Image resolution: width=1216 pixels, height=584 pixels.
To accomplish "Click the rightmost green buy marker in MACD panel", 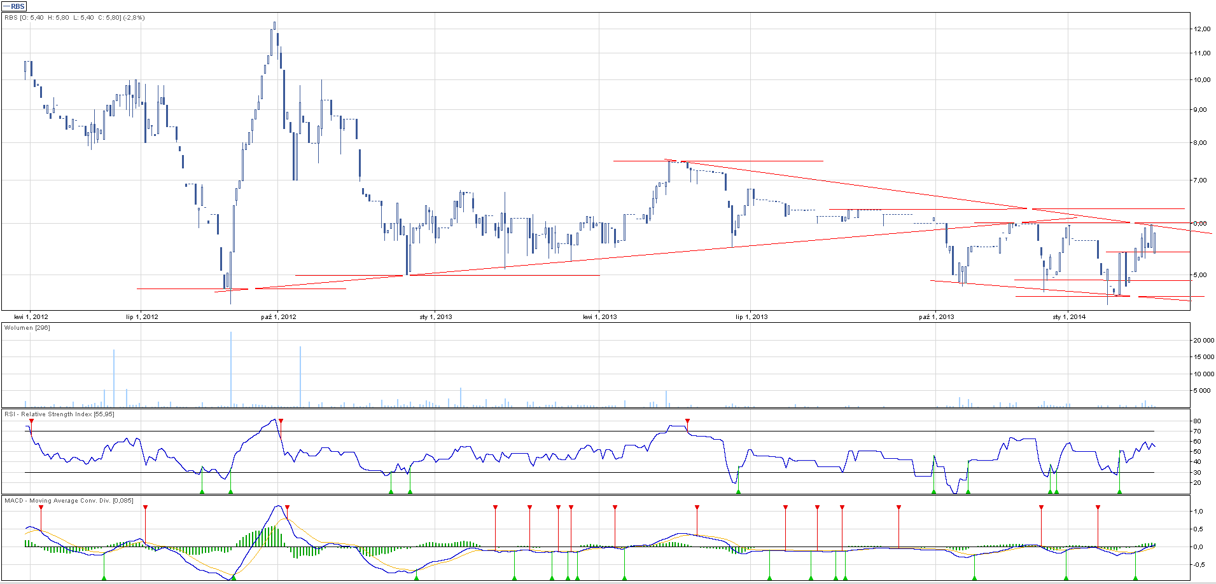I will (1135, 578).
